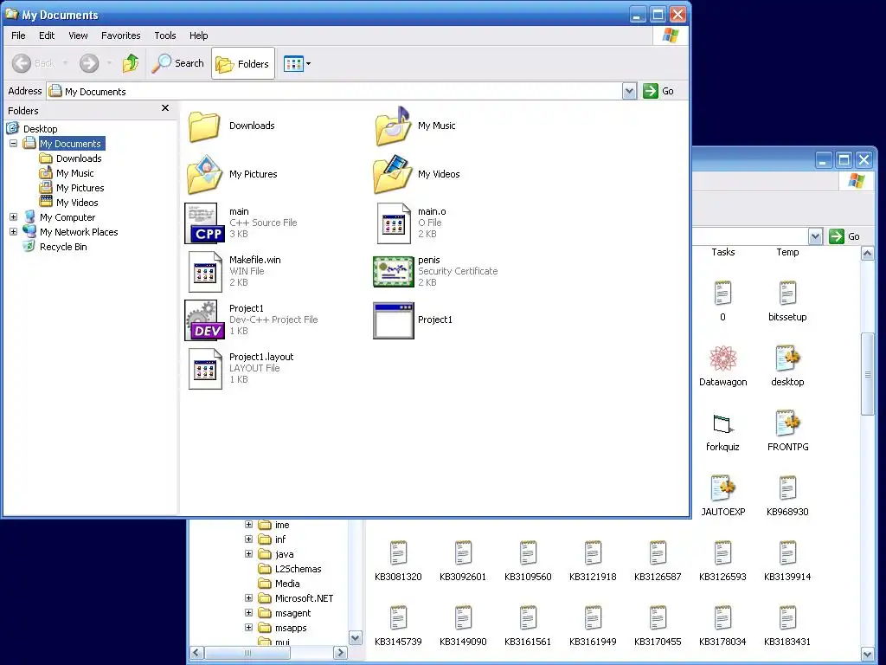
Task: Select JAUTOEXP file in background window
Action: pos(722,488)
